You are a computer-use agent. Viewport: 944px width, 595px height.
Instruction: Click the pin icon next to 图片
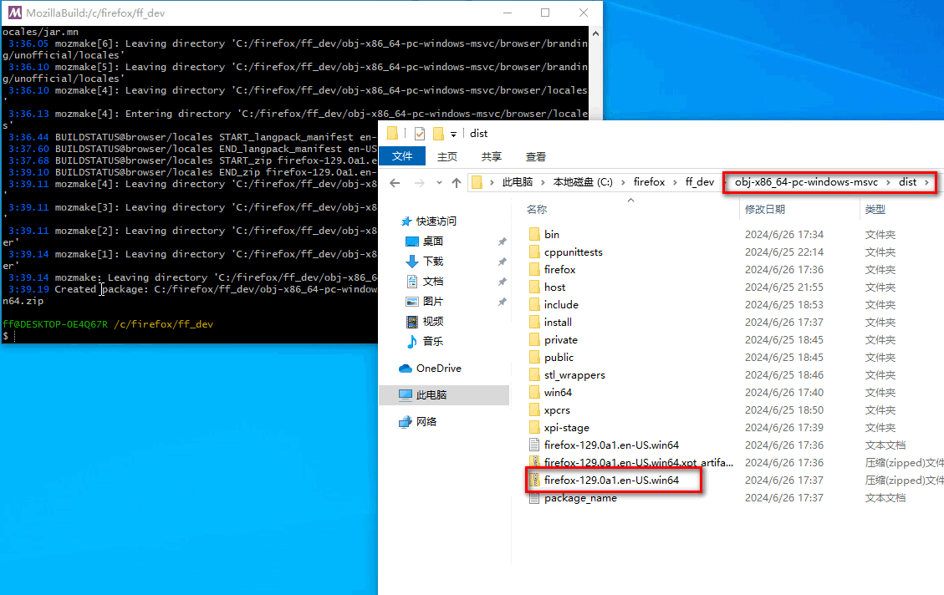point(503,302)
